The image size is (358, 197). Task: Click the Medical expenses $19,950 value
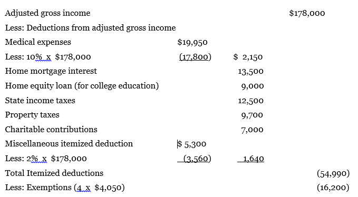coord(192,43)
